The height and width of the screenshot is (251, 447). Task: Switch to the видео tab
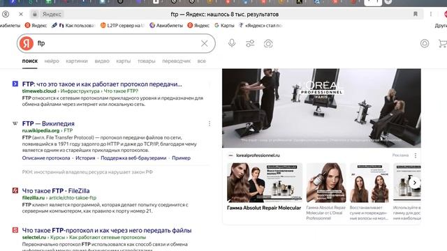[x=102, y=61]
